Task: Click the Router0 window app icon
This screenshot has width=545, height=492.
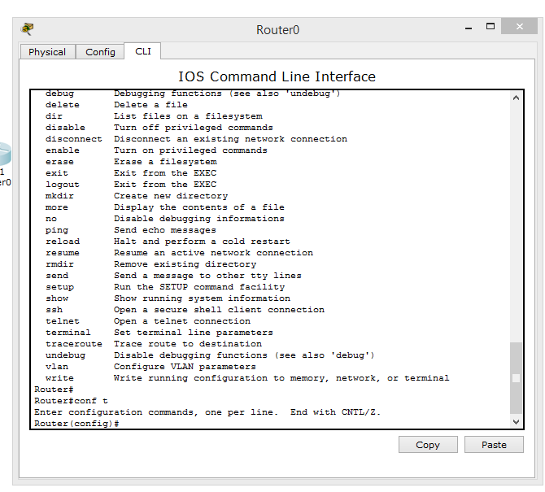Action: click(28, 28)
